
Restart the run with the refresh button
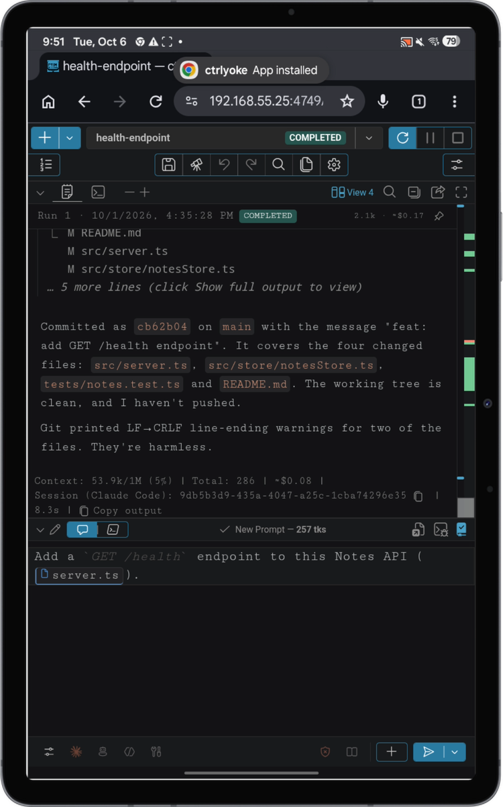pos(402,138)
